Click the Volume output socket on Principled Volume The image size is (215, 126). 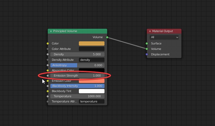click(x=107, y=37)
